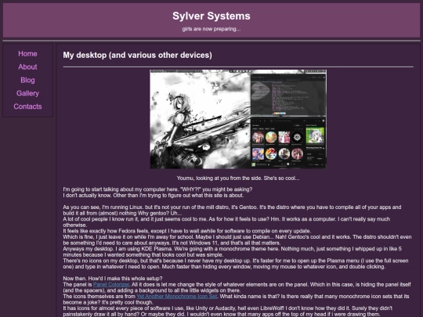423x317 pixels.
Task: Open the Contacts page
Action: click(x=27, y=106)
